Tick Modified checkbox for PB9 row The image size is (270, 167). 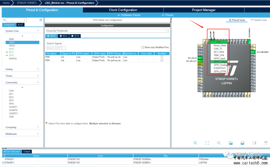coord(162,60)
